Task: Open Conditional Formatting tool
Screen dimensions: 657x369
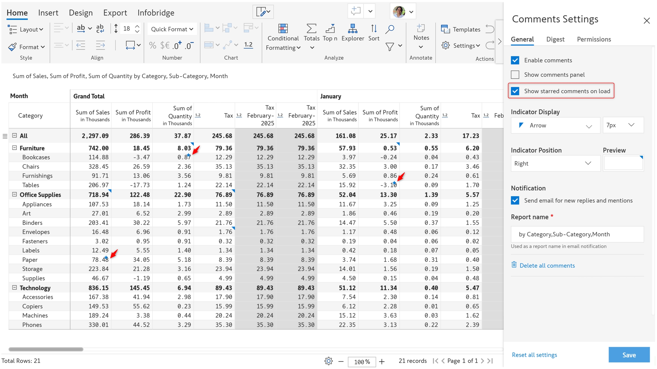Action: (283, 29)
